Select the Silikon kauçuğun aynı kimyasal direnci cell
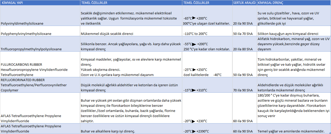 pos(294,31)
